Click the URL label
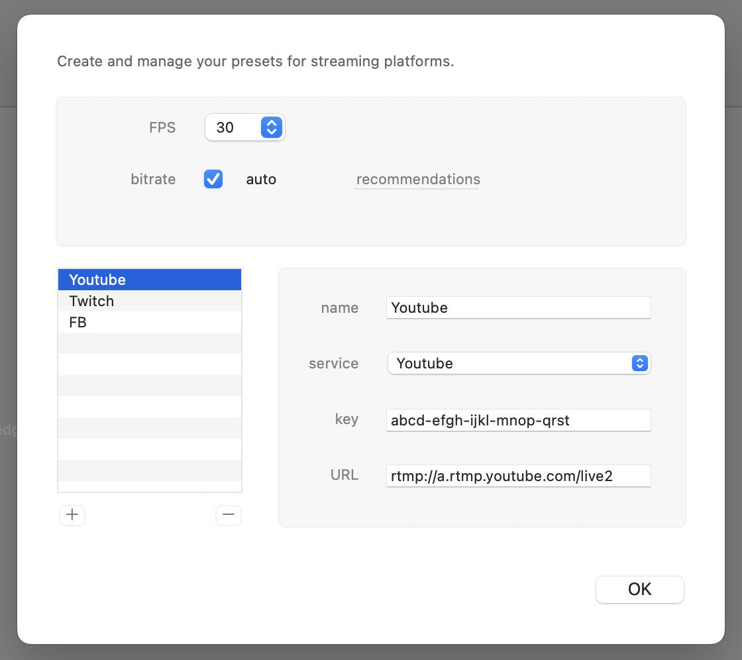This screenshot has height=660, width=742. [x=344, y=475]
